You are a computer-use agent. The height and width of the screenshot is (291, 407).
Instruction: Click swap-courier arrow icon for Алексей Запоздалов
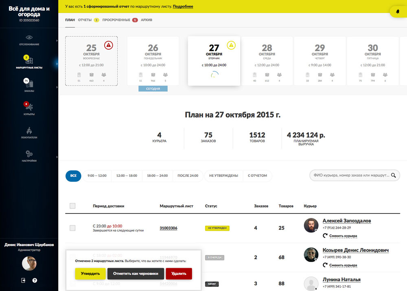tap(325, 236)
